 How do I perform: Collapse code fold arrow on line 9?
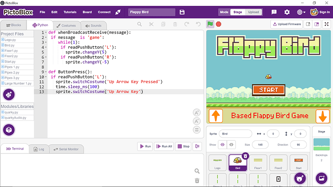point(46,72)
